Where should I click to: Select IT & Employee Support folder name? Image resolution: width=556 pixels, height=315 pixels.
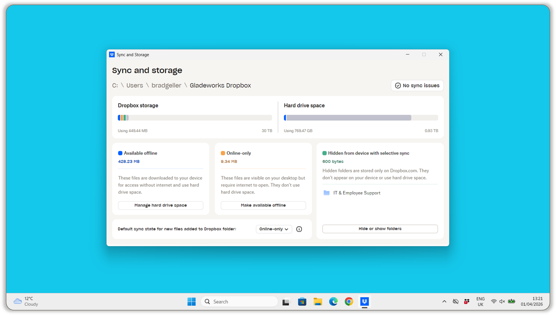pyautogui.click(x=357, y=193)
